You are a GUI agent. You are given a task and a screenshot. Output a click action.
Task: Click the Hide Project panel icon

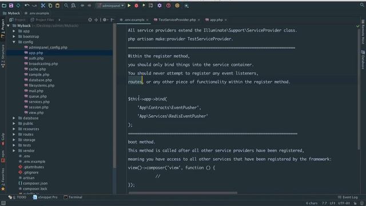pyautogui.click(x=113, y=20)
